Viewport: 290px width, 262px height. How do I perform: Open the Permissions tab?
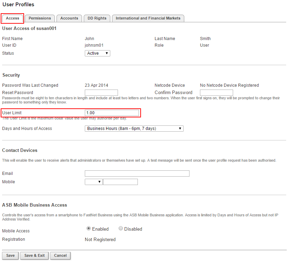(40, 18)
